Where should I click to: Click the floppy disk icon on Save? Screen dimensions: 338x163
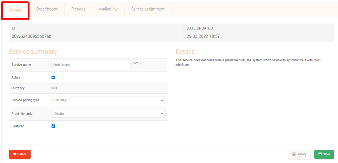320,154
